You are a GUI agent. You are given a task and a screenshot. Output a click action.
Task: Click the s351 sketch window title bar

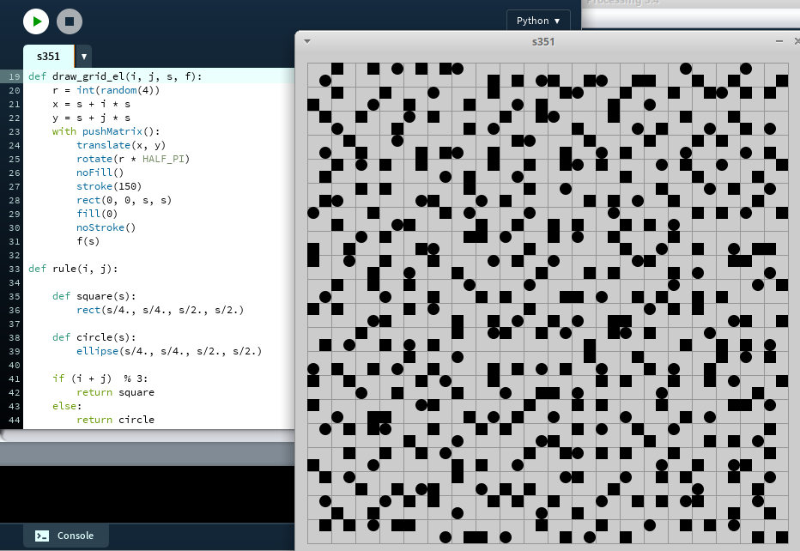coord(542,41)
